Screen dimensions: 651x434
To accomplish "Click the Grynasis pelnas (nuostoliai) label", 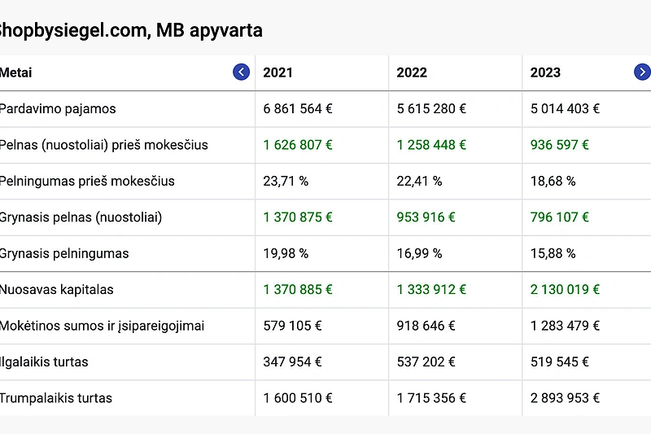I will (81, 217).
